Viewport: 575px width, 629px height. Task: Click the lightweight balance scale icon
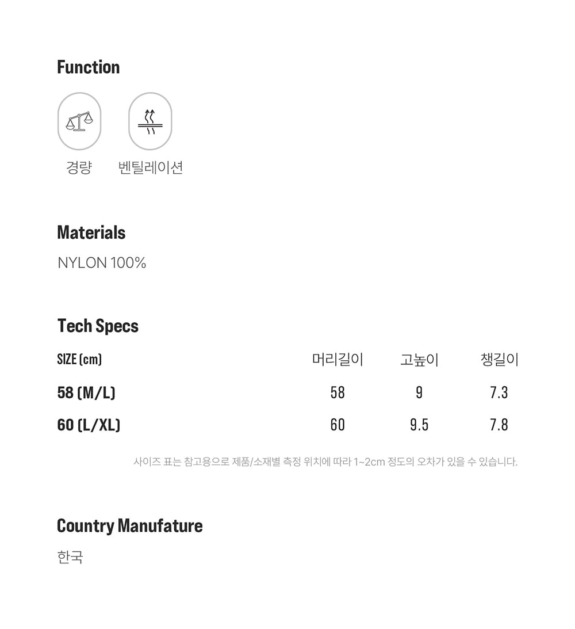[79, 121]
